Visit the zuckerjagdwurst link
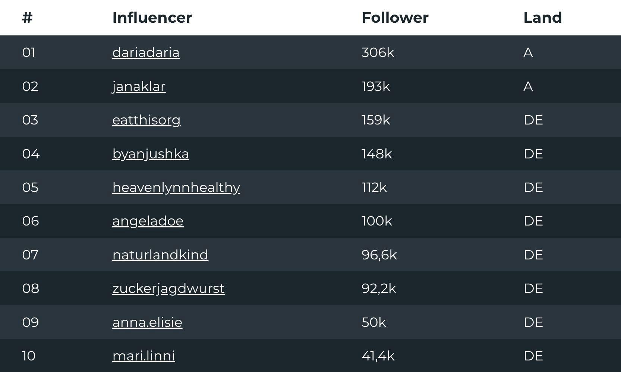 (x=168, y=289)
